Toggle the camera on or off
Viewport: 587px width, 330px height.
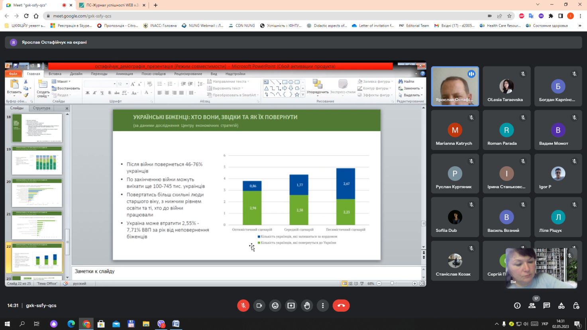259,305
